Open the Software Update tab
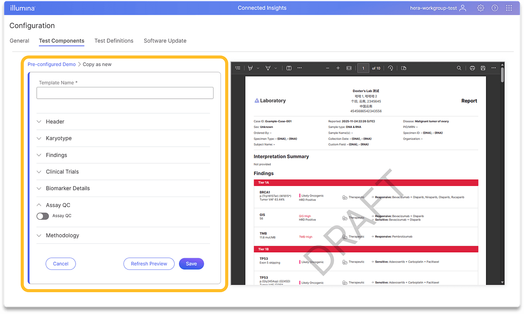 165,41
